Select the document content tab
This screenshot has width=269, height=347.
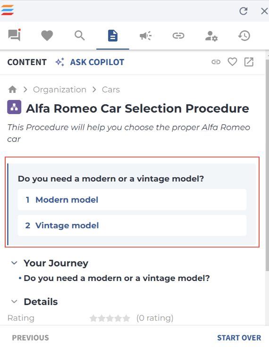pyautogui.click(x=113, y=36)
